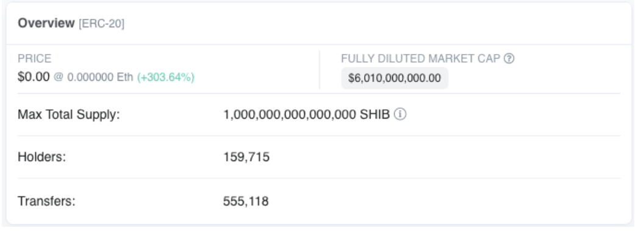Click the @ symbol after the price
This screenshot has height=231, width=638.
tap(59, 77)
